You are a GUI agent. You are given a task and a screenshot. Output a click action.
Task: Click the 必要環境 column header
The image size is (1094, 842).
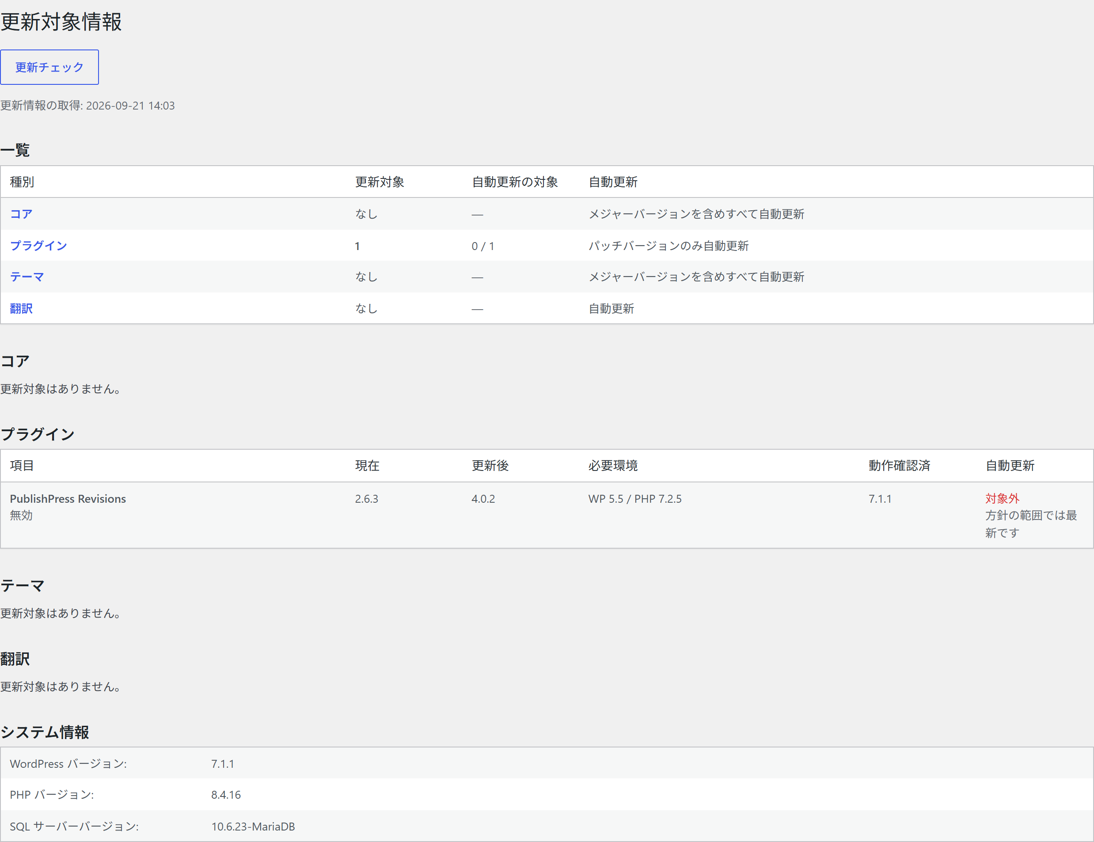pos(613,465)
